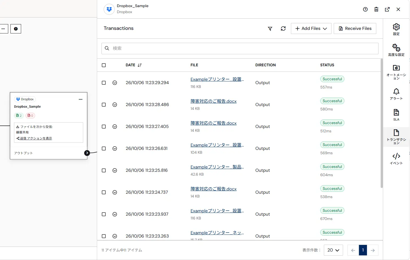Click the transactions list vertical scrollbar

tap(381, 123)
